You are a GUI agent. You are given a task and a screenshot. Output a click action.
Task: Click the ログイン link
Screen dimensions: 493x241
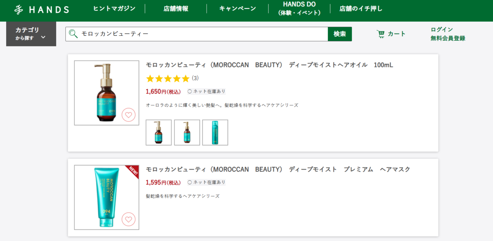pos(442,29)
